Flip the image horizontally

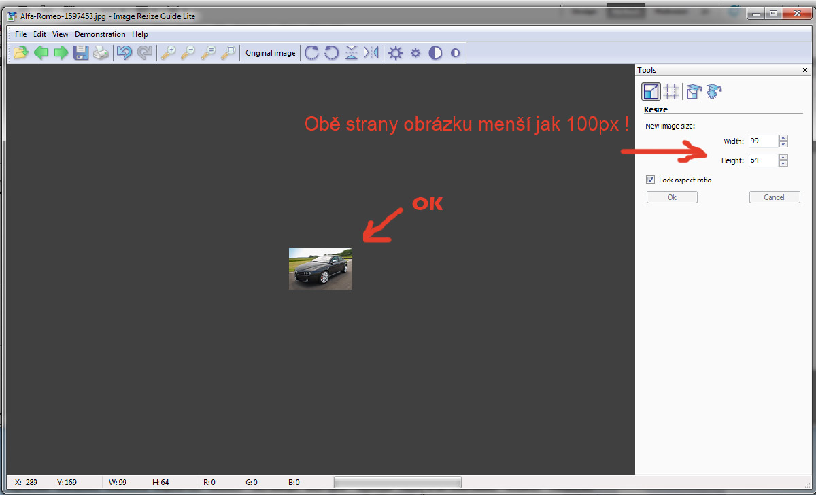click(x=371, y=52)
